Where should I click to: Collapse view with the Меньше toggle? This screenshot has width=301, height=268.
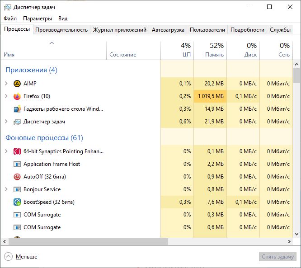coord(20,257)
